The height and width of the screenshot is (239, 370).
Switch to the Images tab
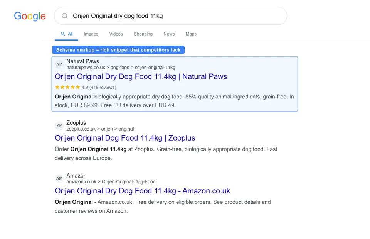91,34
